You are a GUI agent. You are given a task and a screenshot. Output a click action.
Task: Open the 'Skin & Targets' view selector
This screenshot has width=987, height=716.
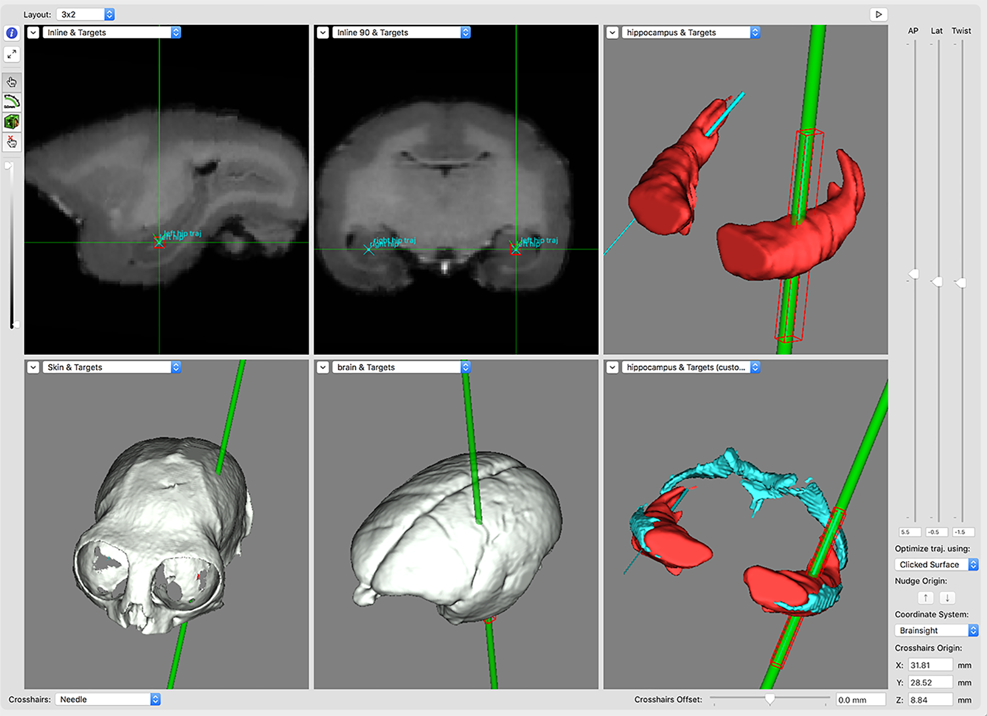pyautogui.click(x=111, y=367)
